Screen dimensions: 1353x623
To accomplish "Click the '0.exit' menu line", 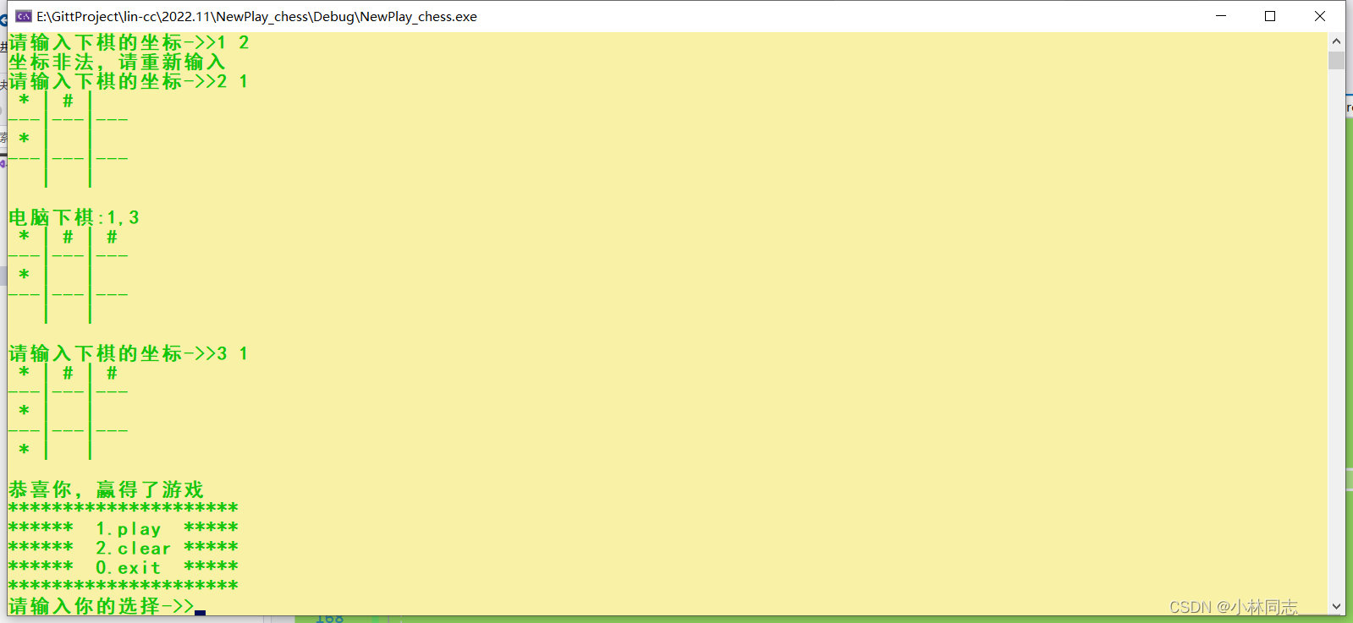I will pos(124,568).
